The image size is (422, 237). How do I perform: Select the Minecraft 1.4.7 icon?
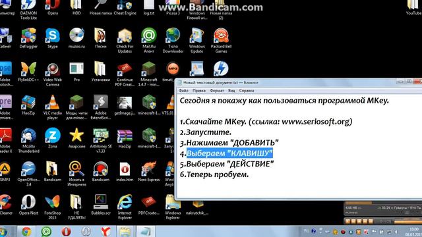[x=149, y=74]
